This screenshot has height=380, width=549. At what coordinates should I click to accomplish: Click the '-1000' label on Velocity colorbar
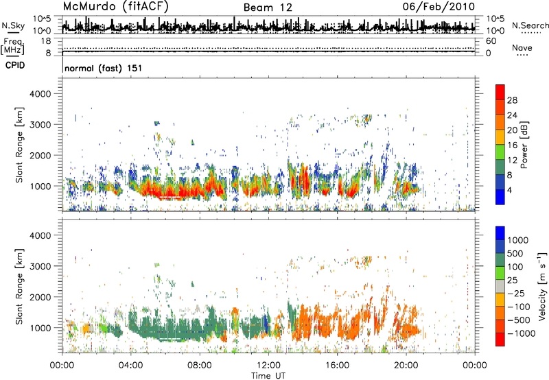pyautogui.click(x=522, y=333)
